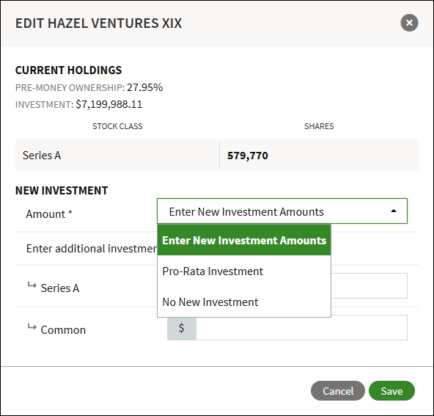Click the Series A amount input field
Viewport: 434px width, 416px height.
click(369, 286)
